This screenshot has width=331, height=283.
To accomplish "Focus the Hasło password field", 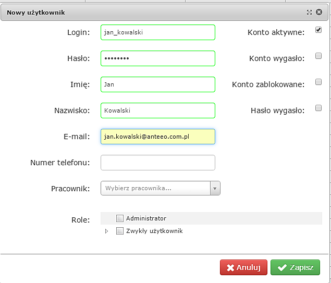I will pos(157,58).
